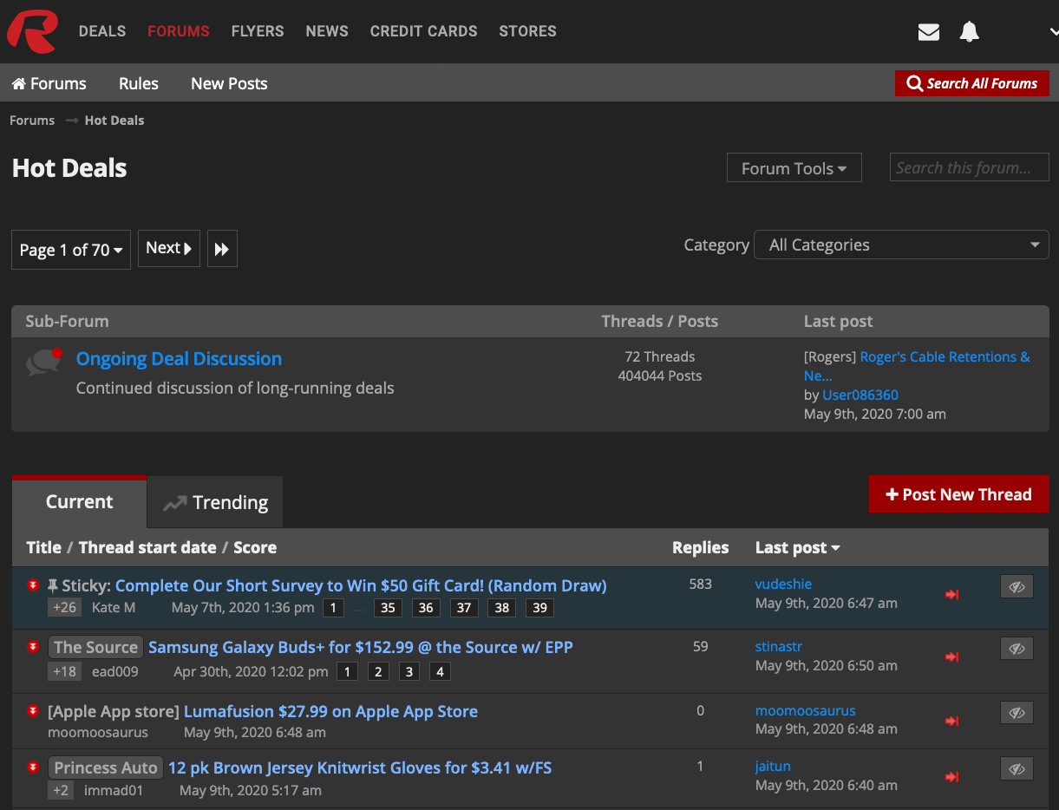
Task: Click the RedFlagDeals logo
Action: point(31,31)
